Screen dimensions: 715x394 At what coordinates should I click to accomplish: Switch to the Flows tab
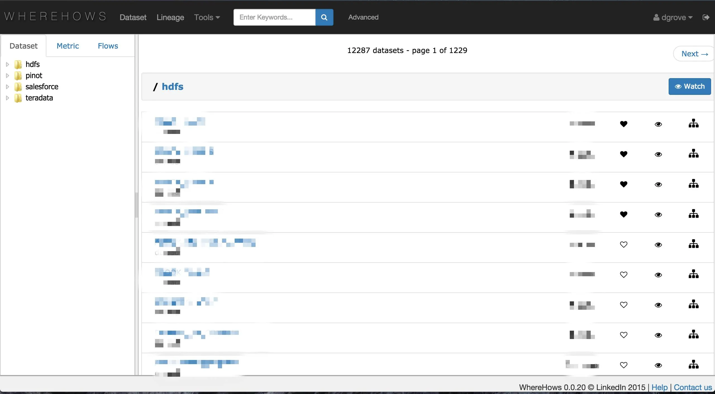(108, 46)
